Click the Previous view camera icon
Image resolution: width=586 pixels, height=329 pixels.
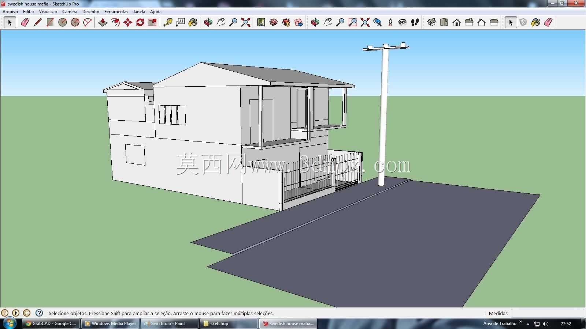coord(377,23)
